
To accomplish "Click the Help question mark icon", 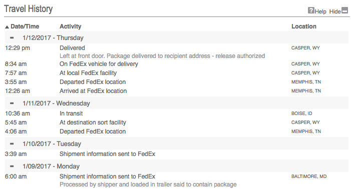I will tap(311, 10).
